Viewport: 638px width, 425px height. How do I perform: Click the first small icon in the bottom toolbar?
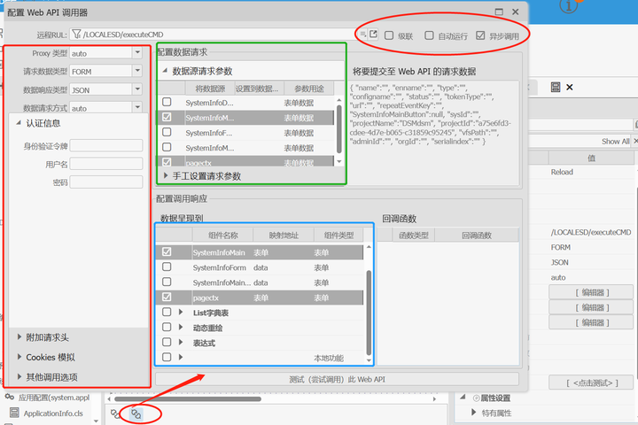point(115,413)
